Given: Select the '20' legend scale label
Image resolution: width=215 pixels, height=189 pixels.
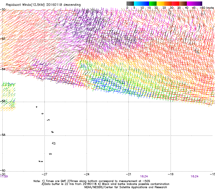Looking at the screenshot, I should 156,8.
